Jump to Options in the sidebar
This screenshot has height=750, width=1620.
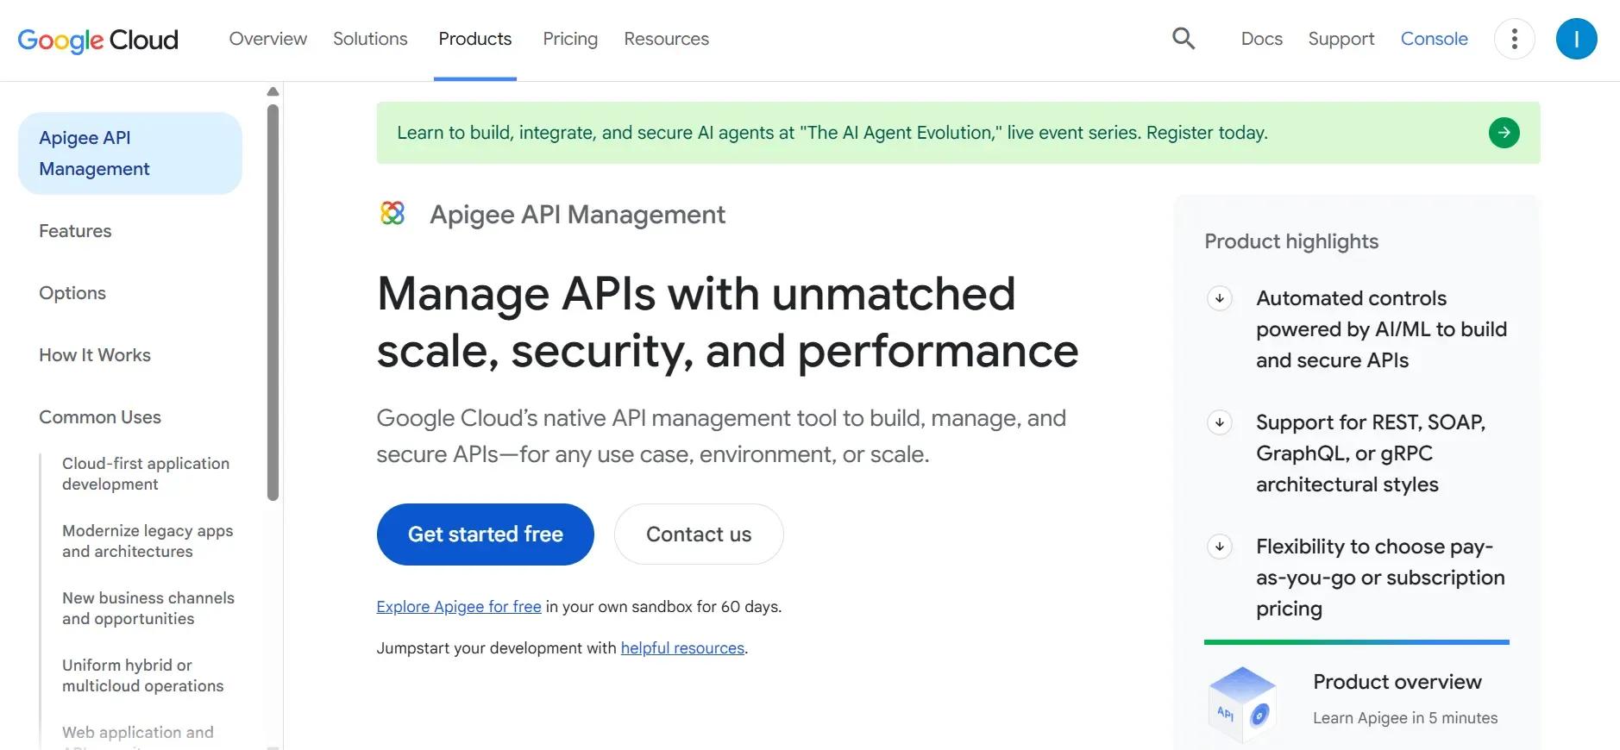click(72, 293)
